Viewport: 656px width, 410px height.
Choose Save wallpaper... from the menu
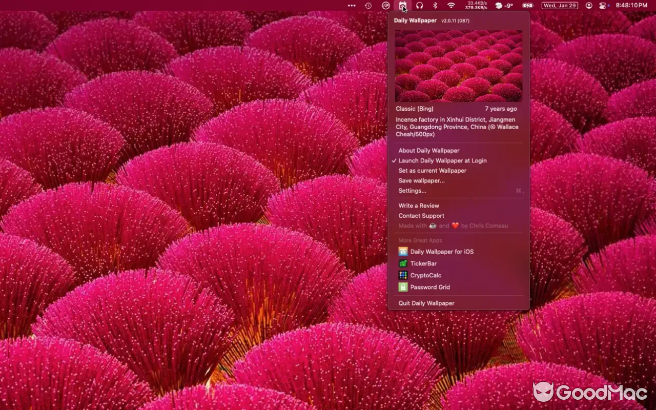click(x=421, y=180)
